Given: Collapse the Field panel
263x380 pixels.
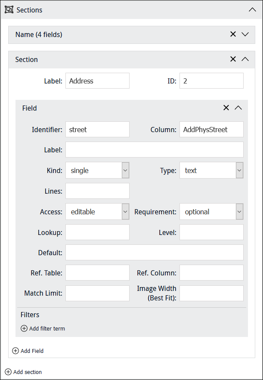Looking at the screenshot, I should 238,108.
